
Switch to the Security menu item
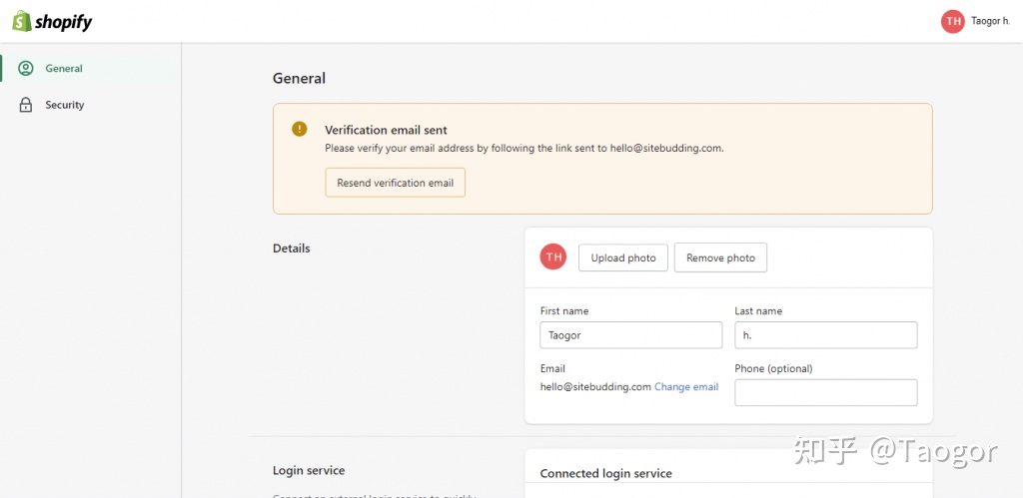click(65, 105)
